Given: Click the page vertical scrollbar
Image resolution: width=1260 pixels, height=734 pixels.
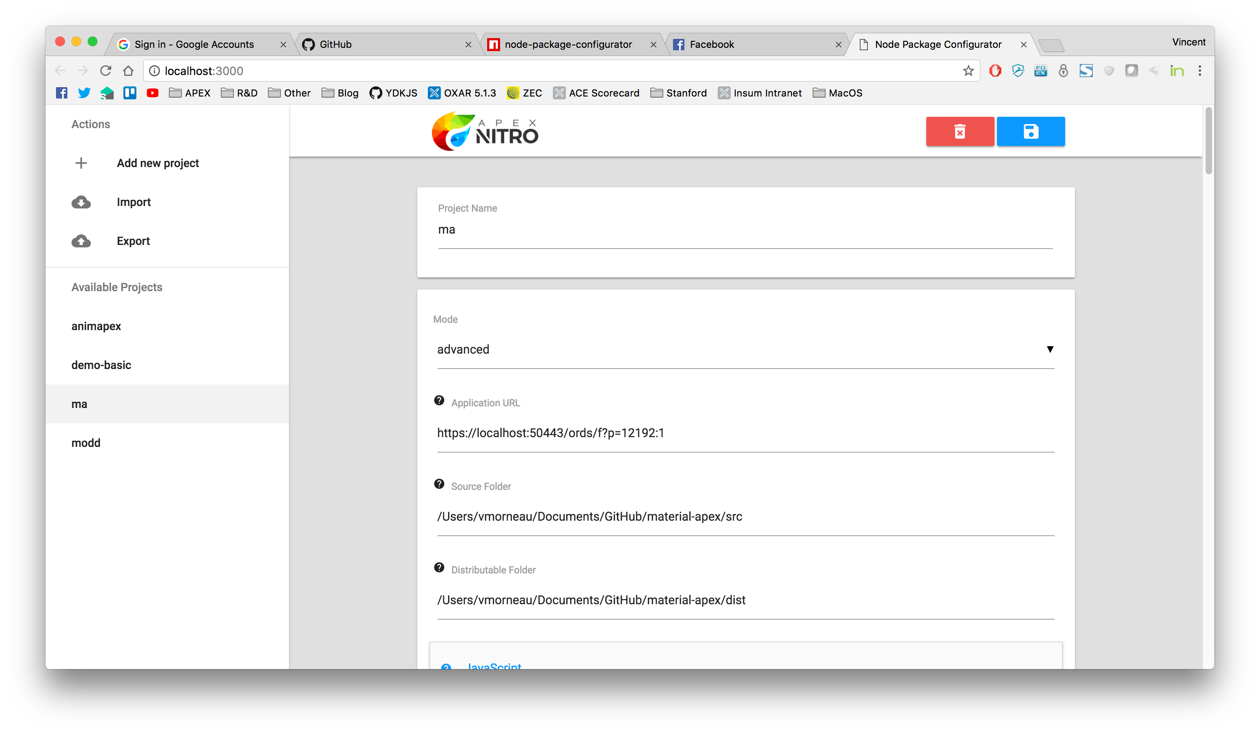Looking at the screenshot, I should pos(1208,140).
